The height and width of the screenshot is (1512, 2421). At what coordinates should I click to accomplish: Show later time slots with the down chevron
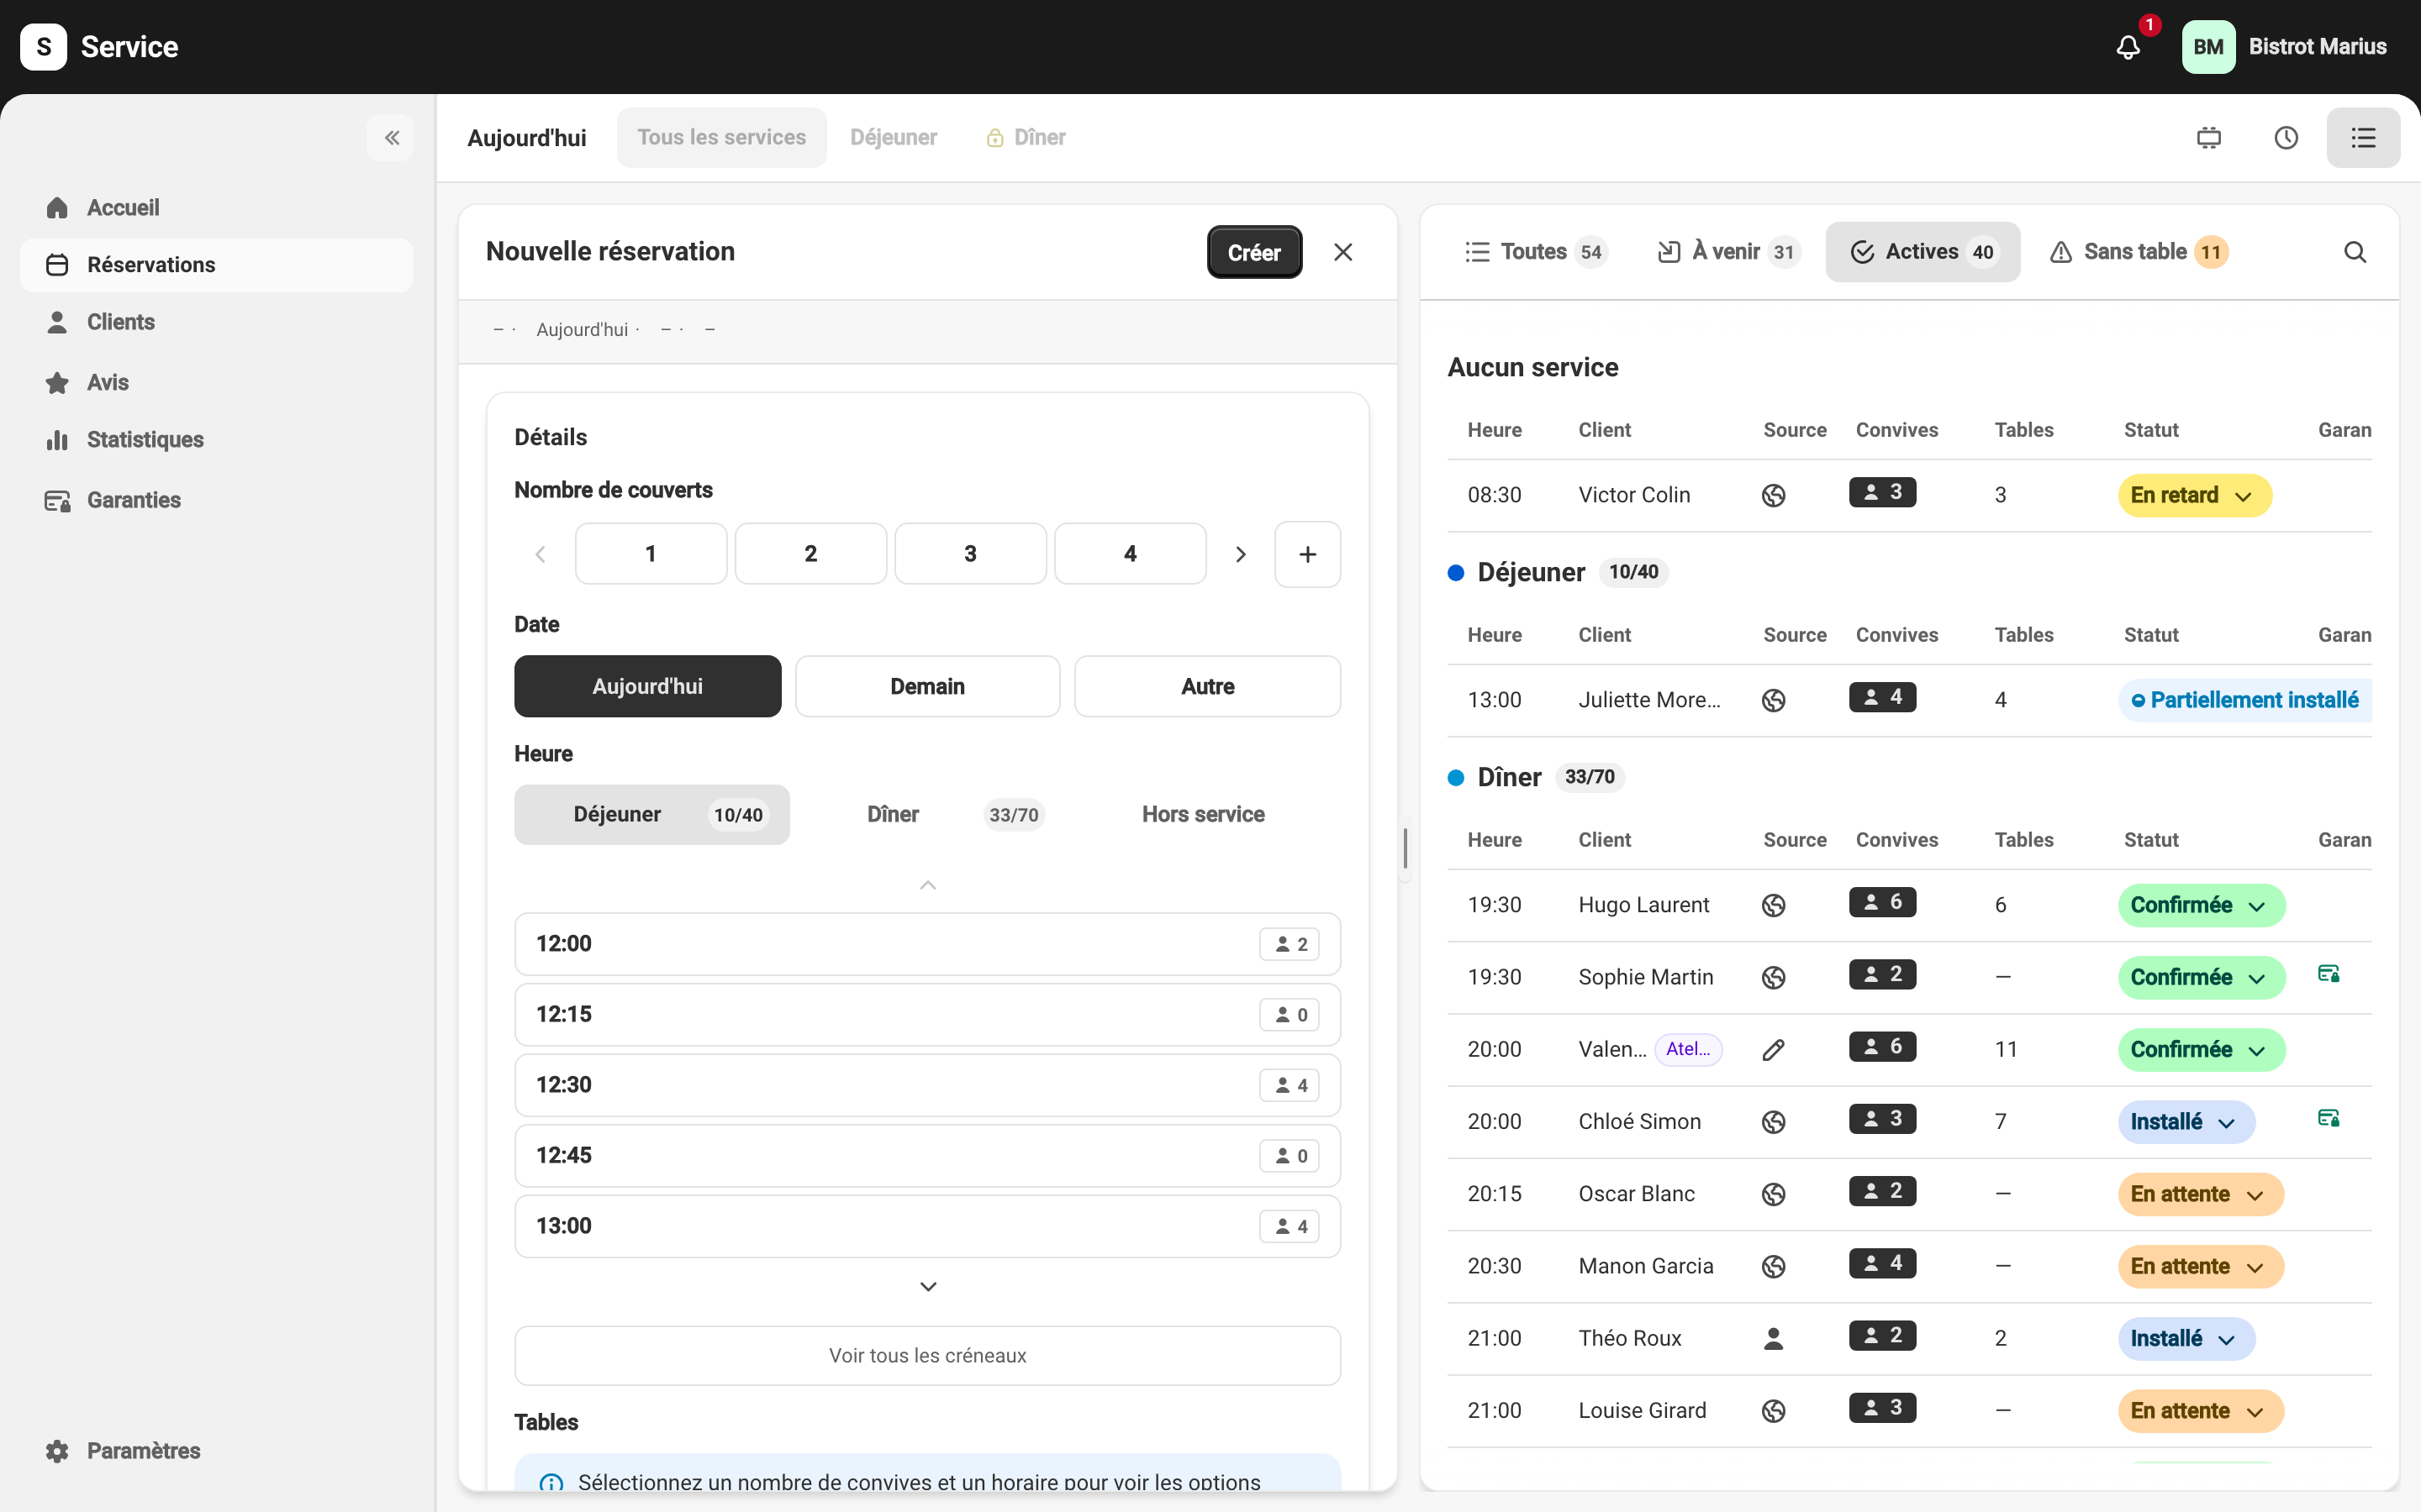point(927,1286)
